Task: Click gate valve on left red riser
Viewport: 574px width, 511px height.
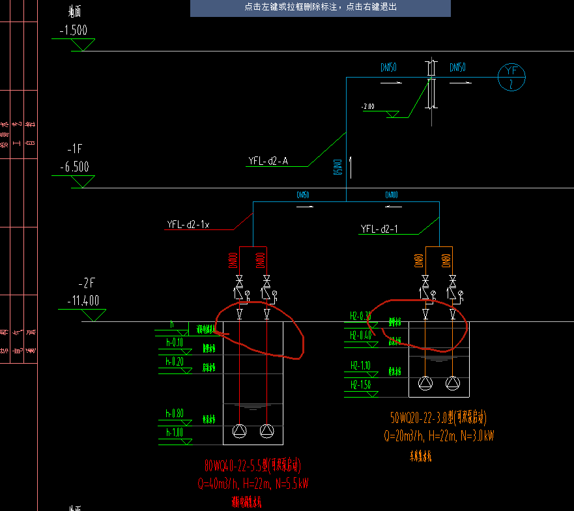Action: (x=239, y=281)
